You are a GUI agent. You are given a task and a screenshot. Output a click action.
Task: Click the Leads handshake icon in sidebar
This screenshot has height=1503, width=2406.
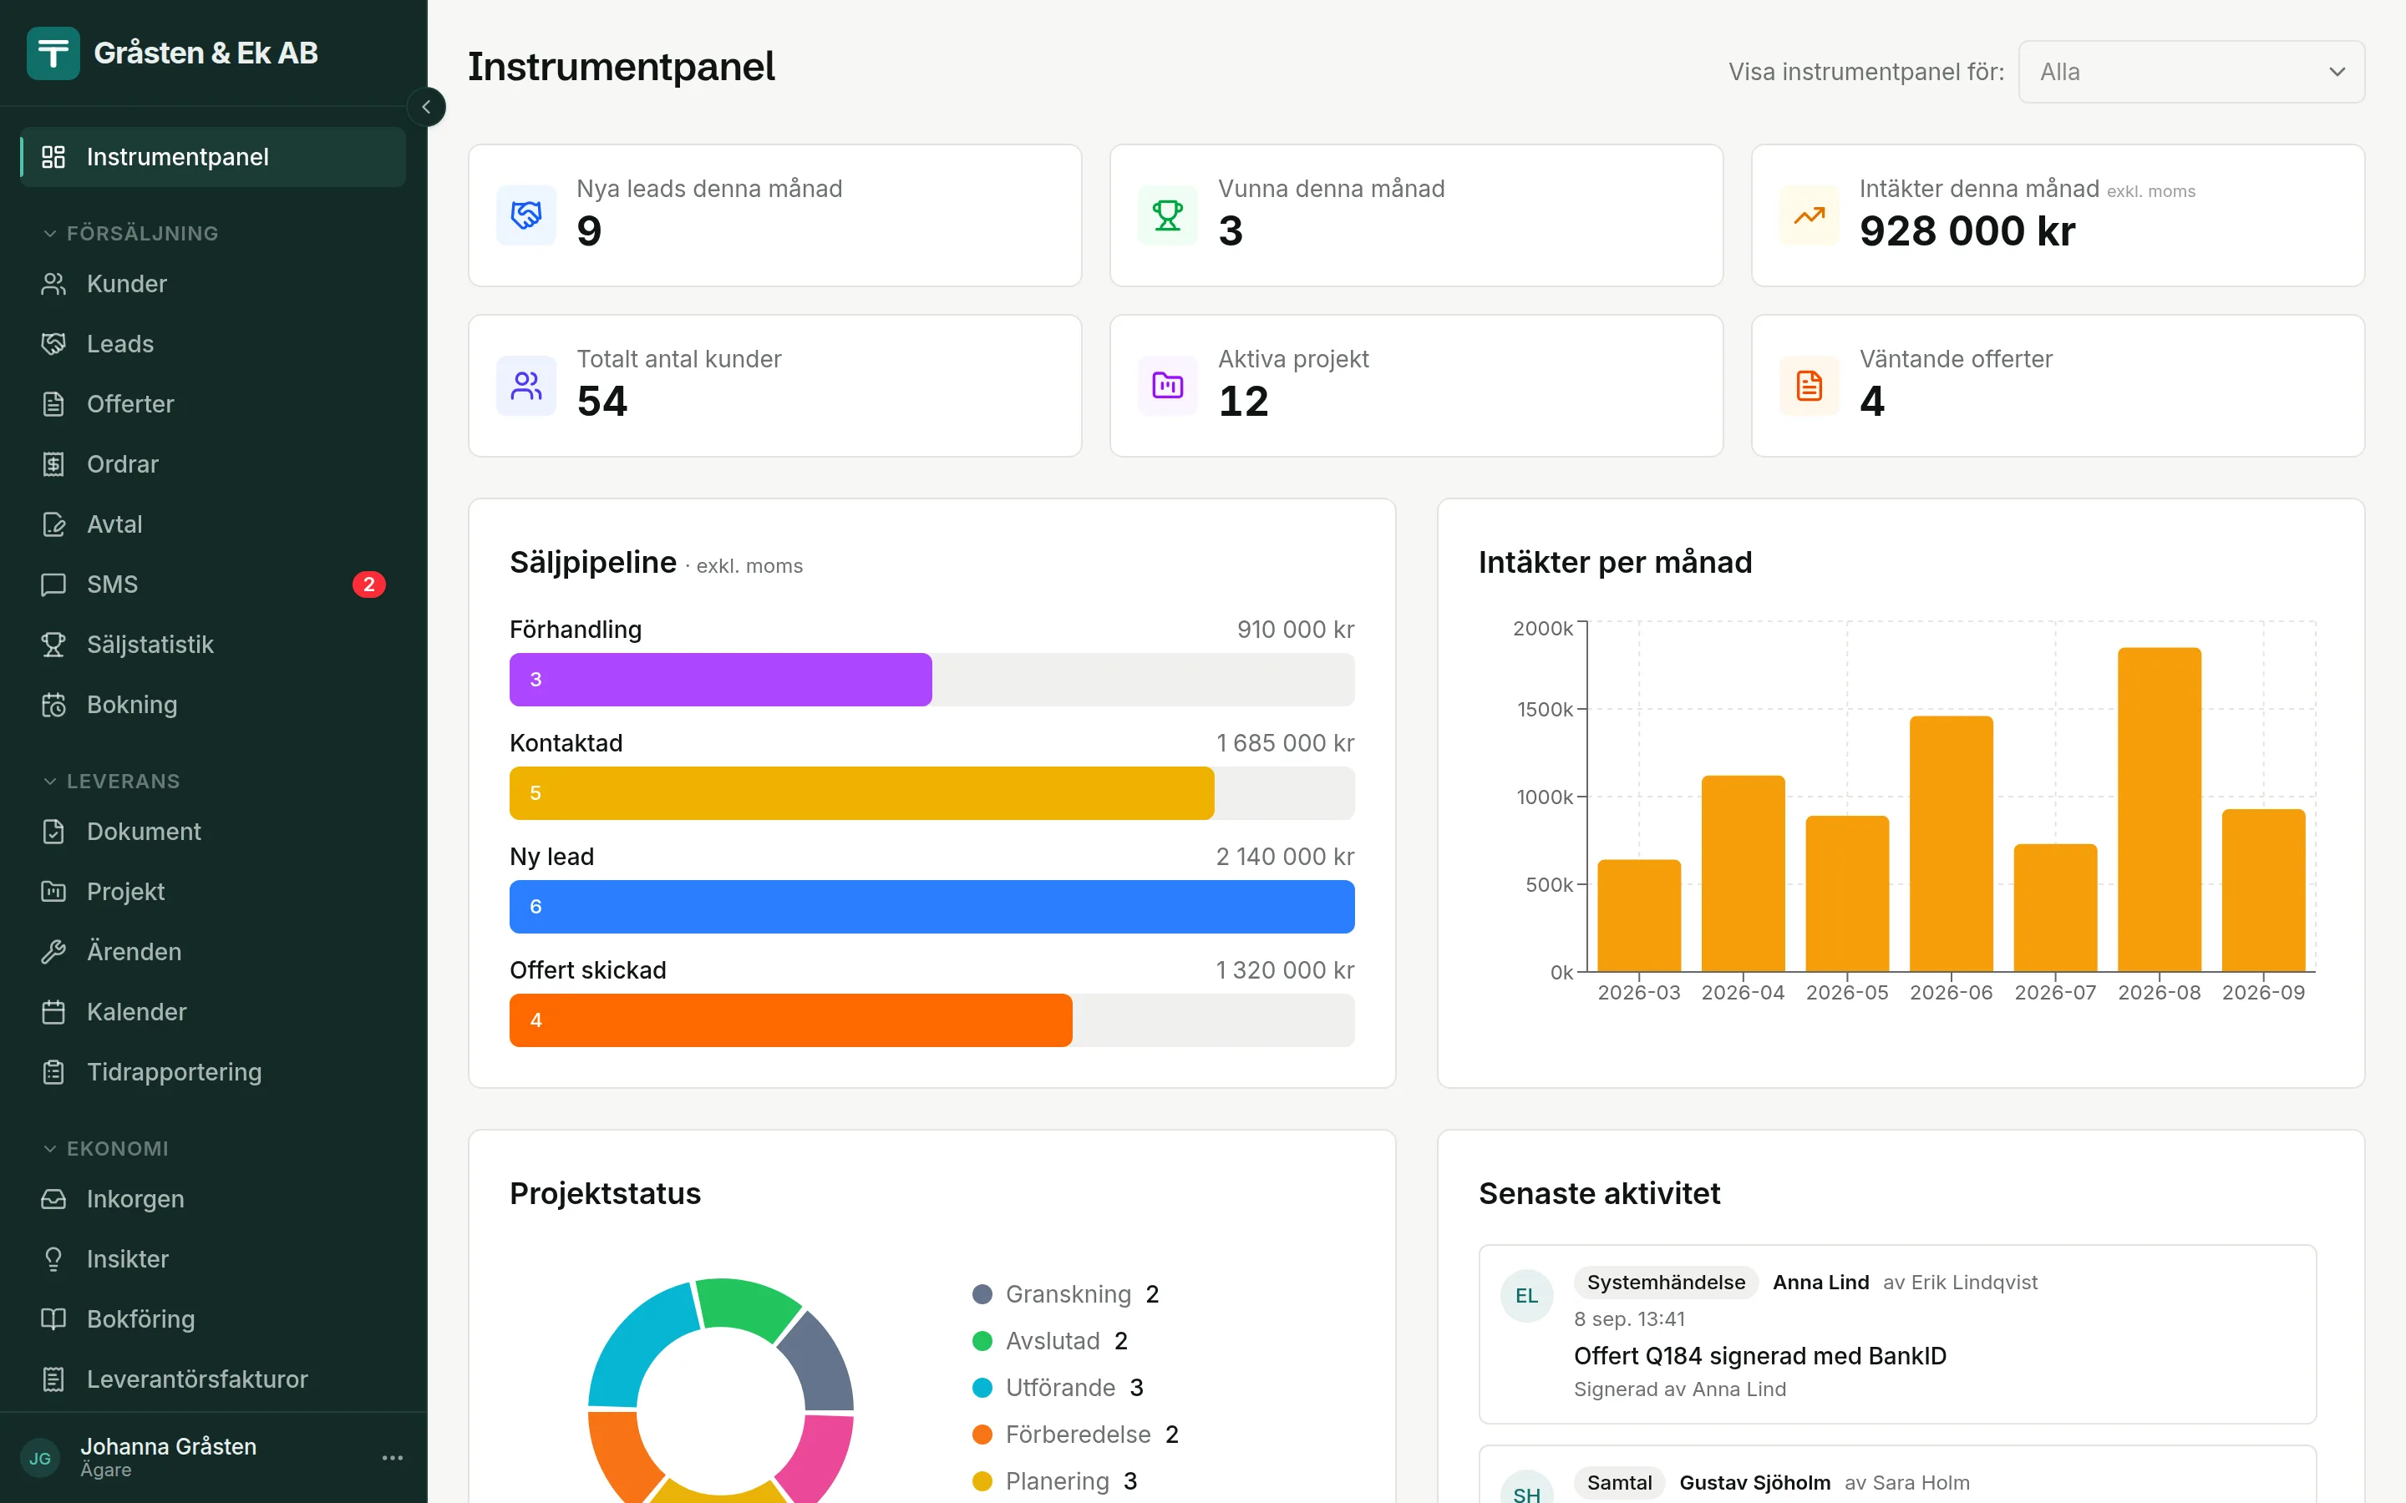53,344
